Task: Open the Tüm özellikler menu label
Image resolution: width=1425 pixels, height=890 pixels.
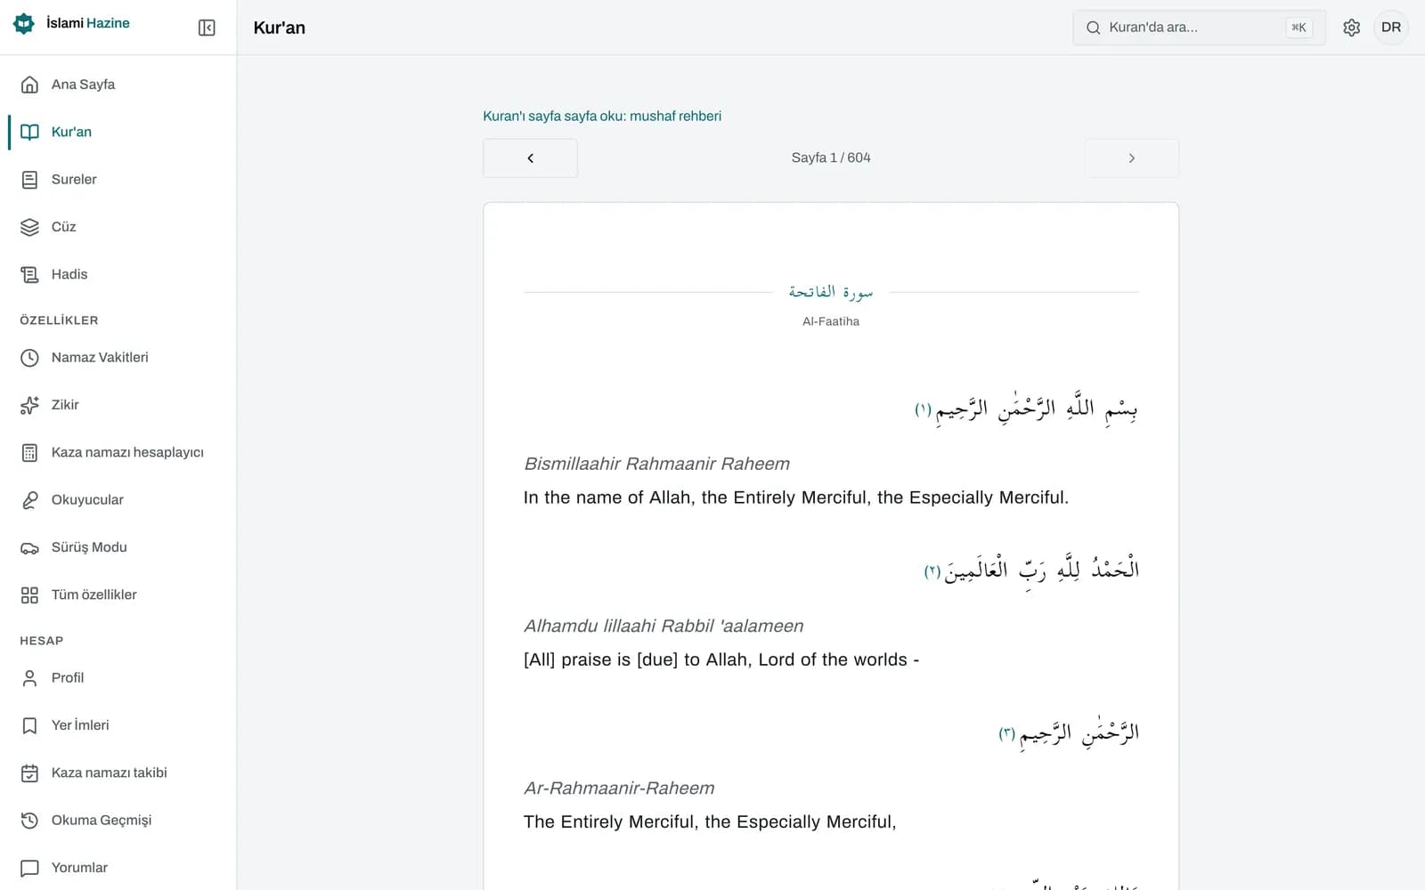Action: pos(94,595)
